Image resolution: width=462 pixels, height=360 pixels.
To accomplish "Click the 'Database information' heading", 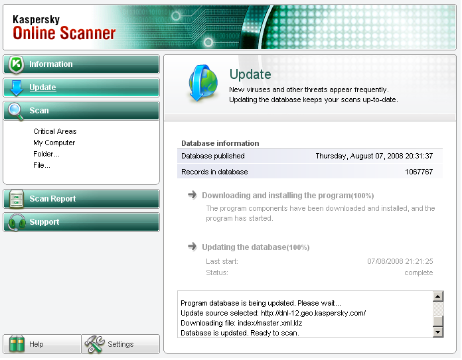I will pos(220,144).
